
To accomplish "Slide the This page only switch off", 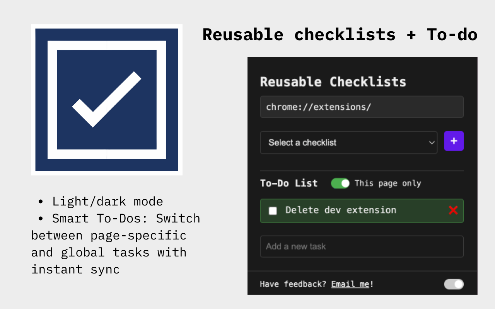I will pyautogui.click(x=340, y=183).
